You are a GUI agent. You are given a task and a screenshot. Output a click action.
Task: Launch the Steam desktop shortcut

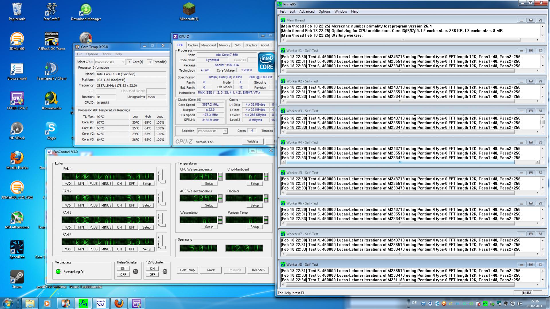pyautogui.click(x=17, y=280)
